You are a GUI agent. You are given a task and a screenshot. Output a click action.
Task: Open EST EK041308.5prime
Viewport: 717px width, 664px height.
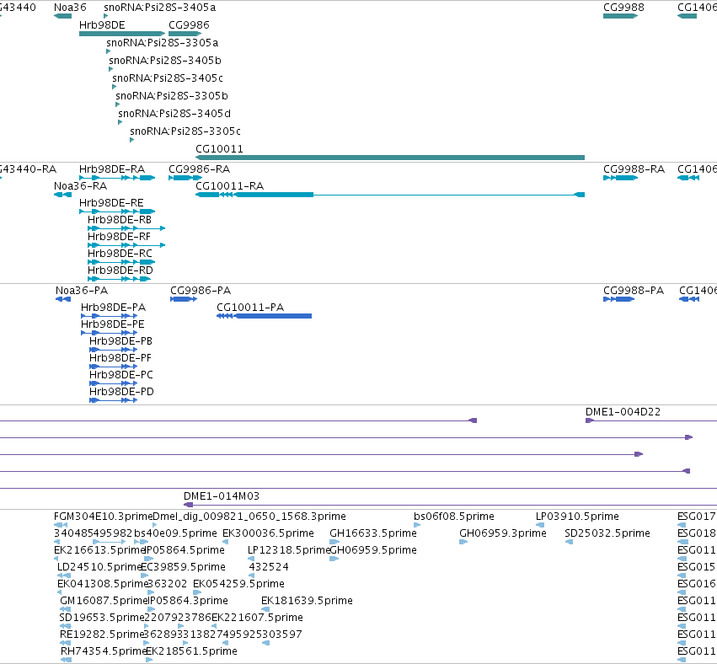(x=103, y=584)
